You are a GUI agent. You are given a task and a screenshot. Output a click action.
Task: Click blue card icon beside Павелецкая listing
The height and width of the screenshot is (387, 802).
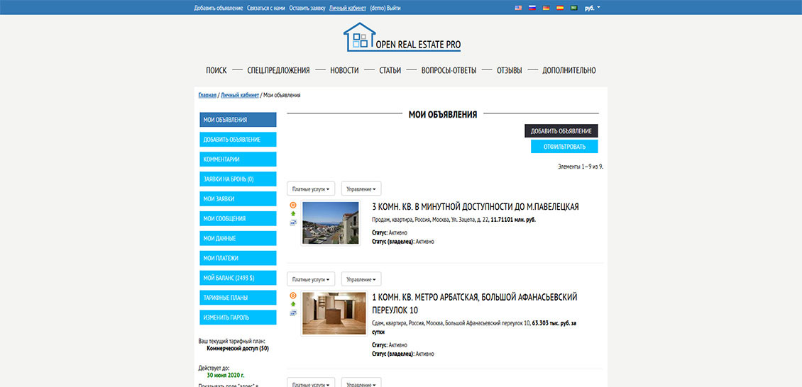[x=293, y=223]
